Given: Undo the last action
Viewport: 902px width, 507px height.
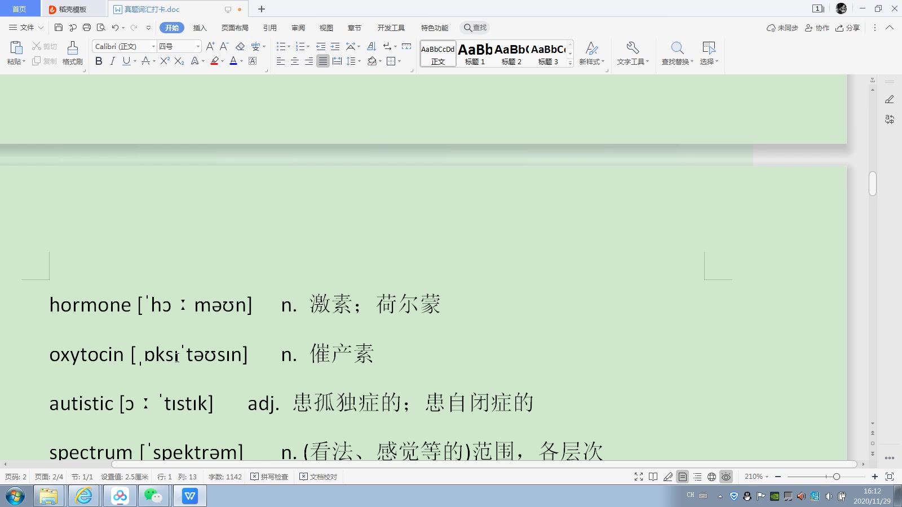Looking at the screenshot, I should click(x=115, y=28).
